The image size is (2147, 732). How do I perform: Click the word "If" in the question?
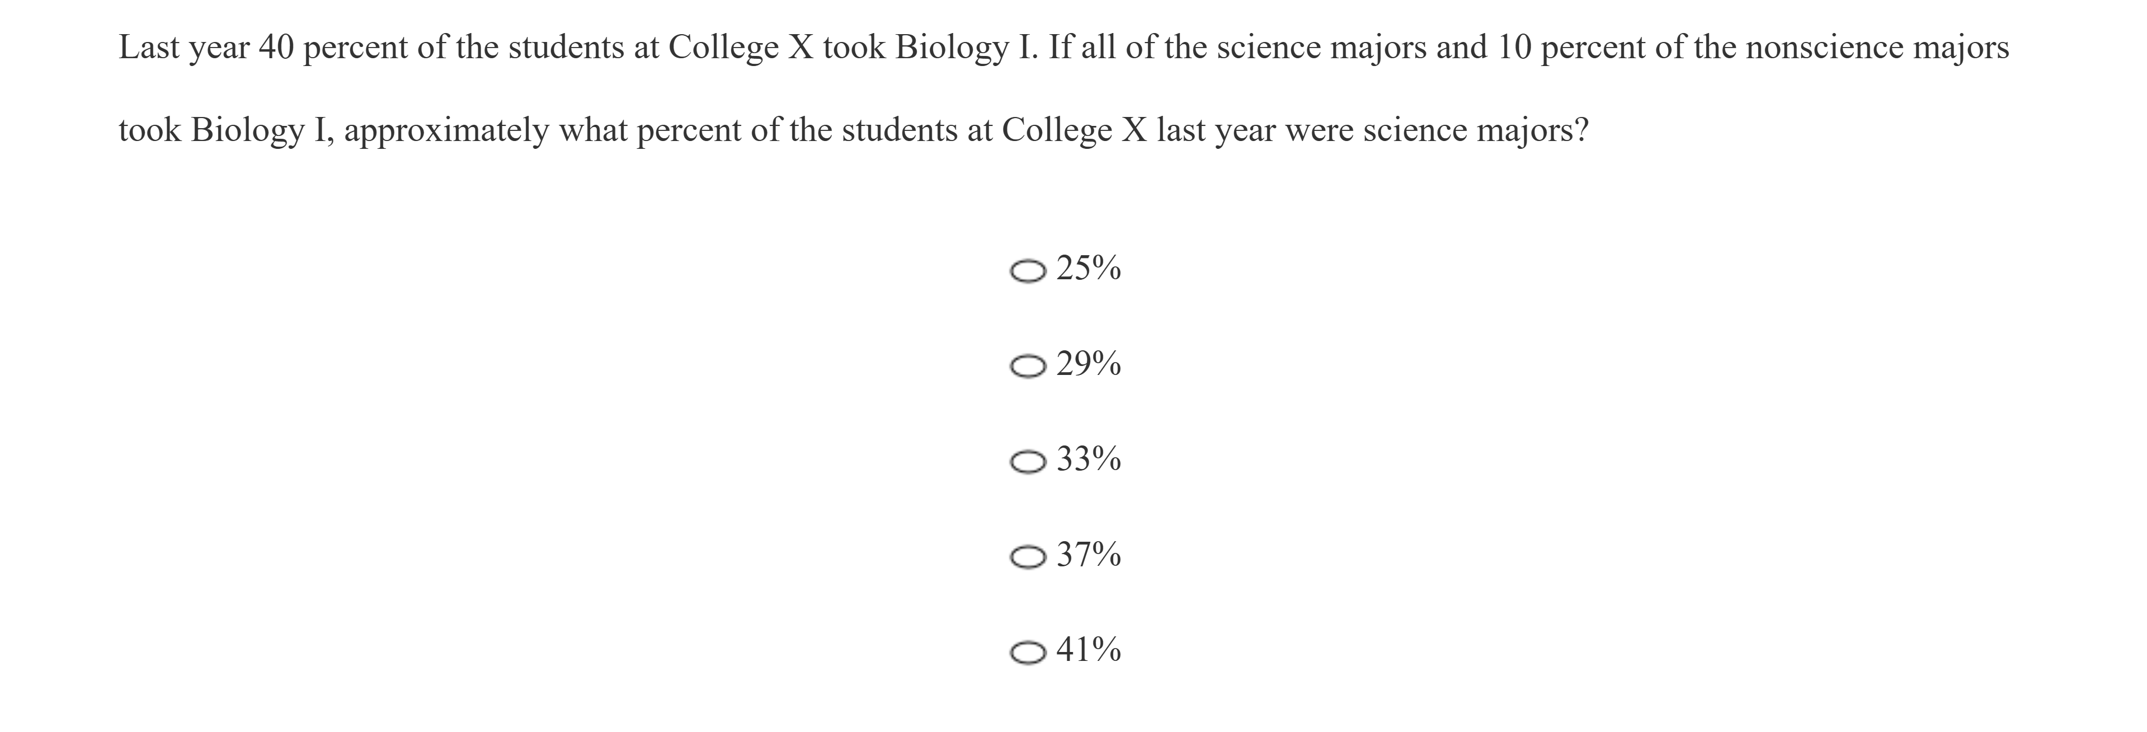(x=1060, y=48)
